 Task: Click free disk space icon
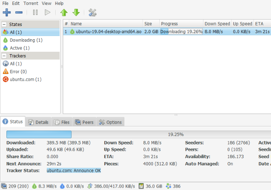141,186
